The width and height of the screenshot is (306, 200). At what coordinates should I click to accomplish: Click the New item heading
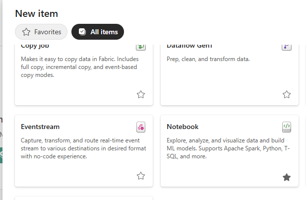pyautogui.click(x=37, y=13)
